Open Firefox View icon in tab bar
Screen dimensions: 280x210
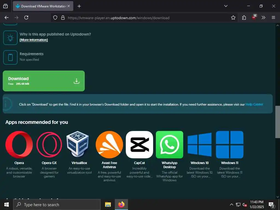[x=5, y=6]
